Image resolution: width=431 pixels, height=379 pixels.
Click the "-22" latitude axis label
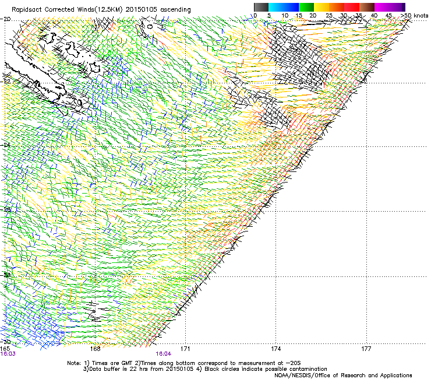click(6, 81)
